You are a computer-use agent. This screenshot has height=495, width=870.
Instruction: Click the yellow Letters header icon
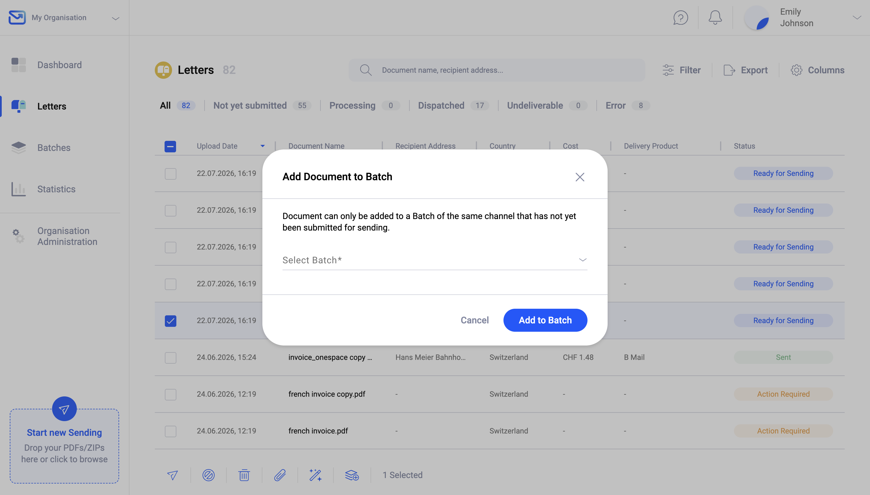[x=163, y=70]
